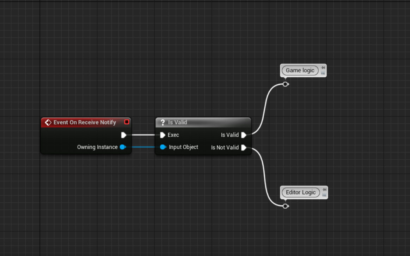The image size is (410, 256).
Task: Click the Game logic comment text
Action: [300, 71]
